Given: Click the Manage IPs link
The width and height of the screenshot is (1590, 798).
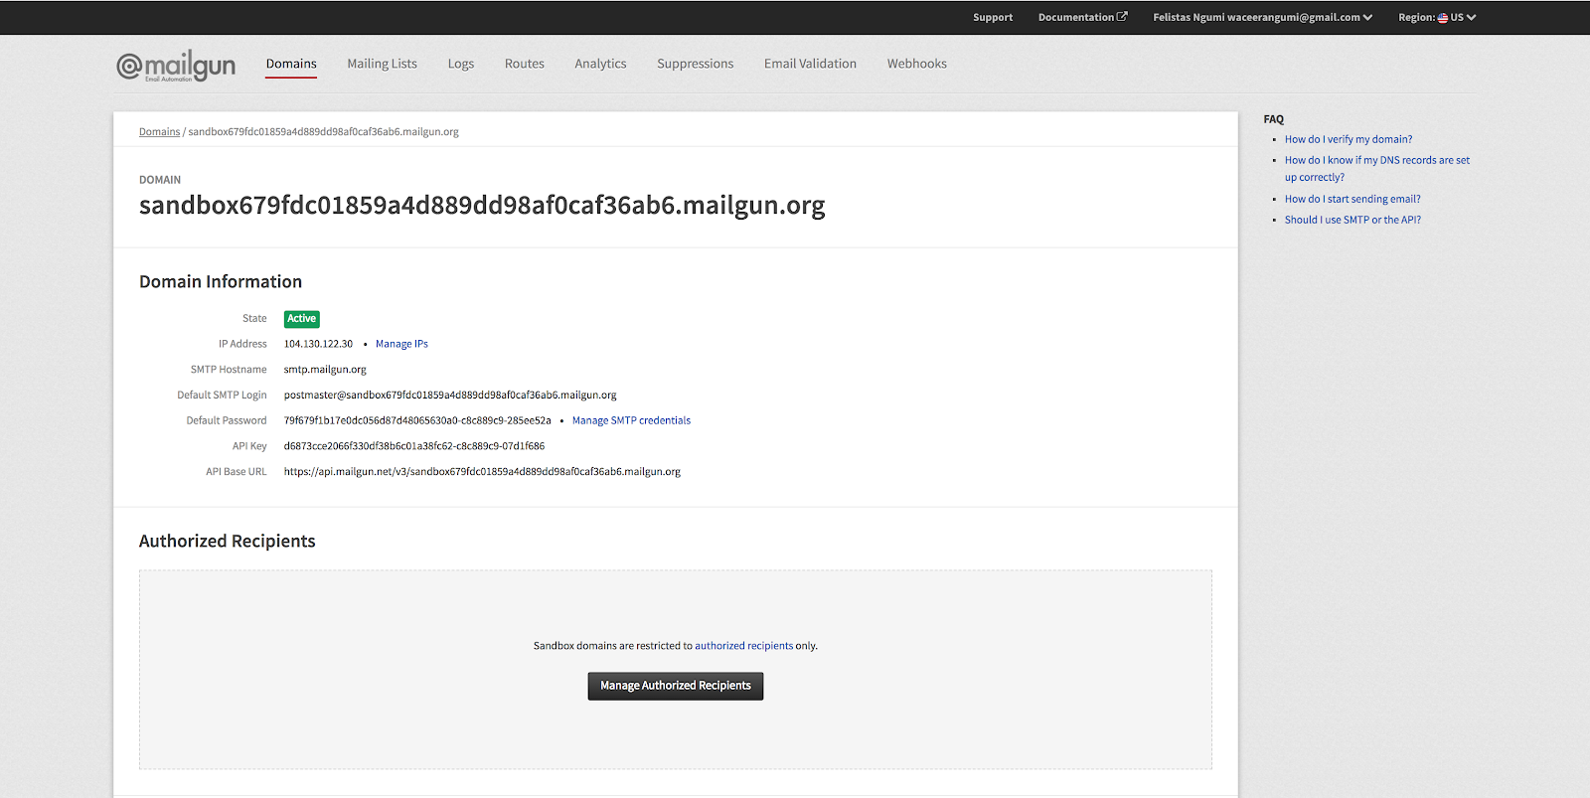Looking at the screenshot, I should pos(401,344).
